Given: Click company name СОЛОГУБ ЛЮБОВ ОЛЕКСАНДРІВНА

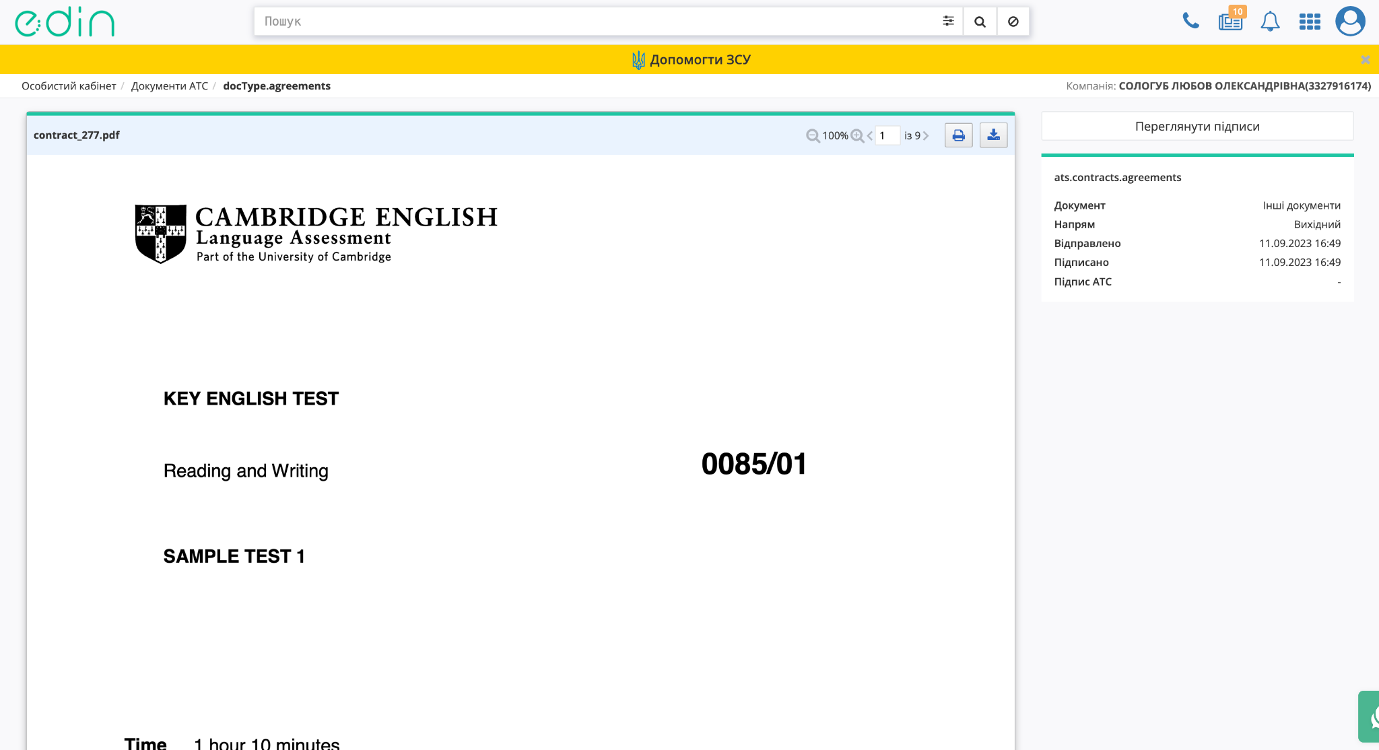Looking at the screenshot, I should [x=1244, y=86].
